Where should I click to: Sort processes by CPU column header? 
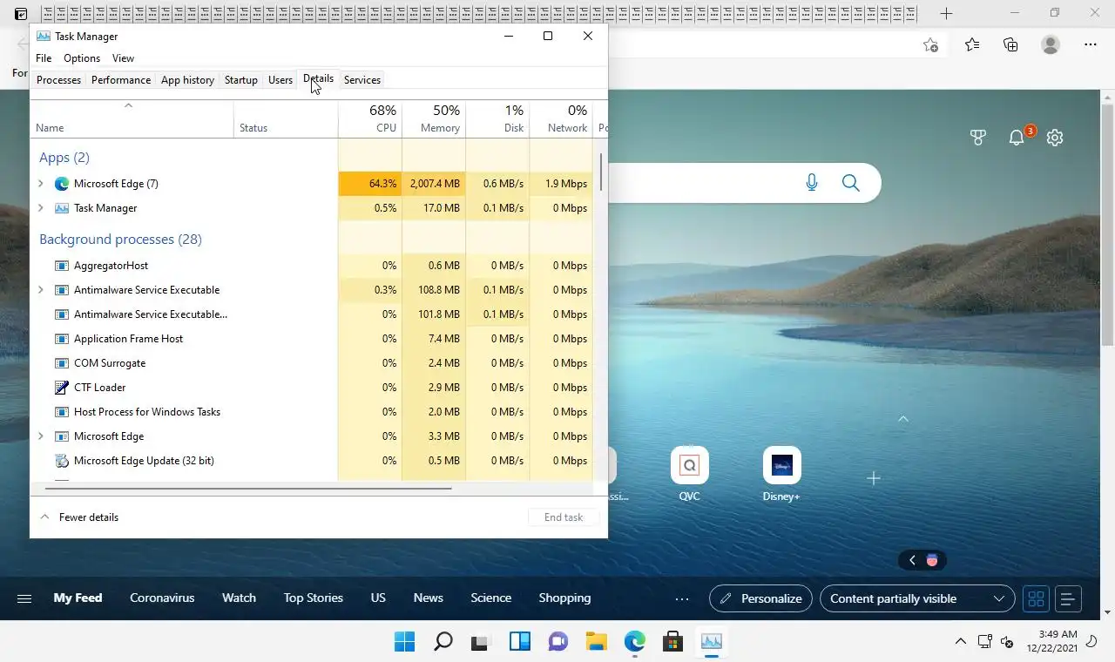[370, 118]
